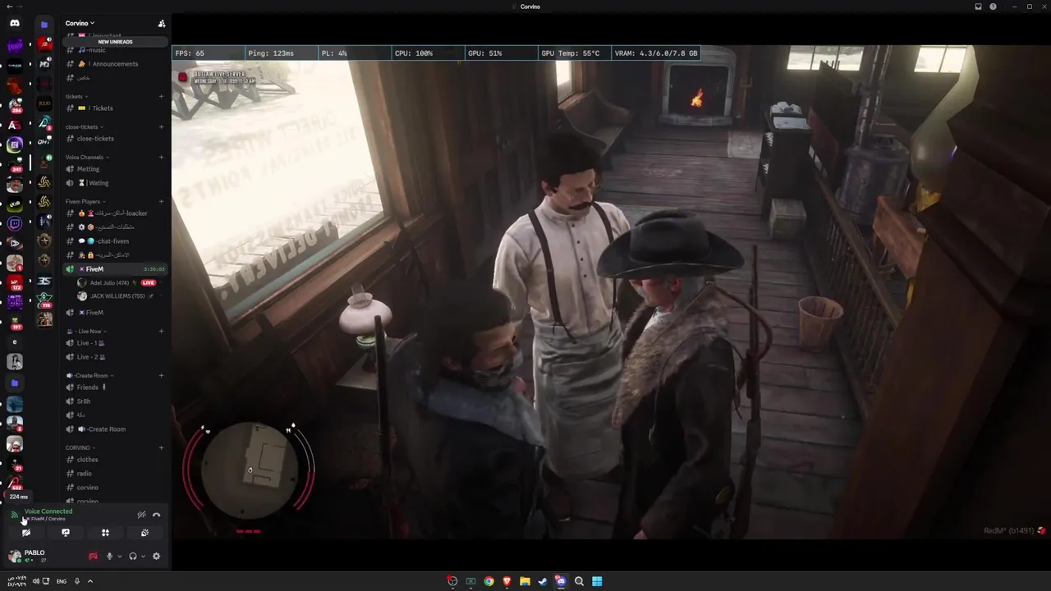This screenshot has width=1051, height=591.
Task: Add channel to Voice Channels category
Action: tap(161, 157)
